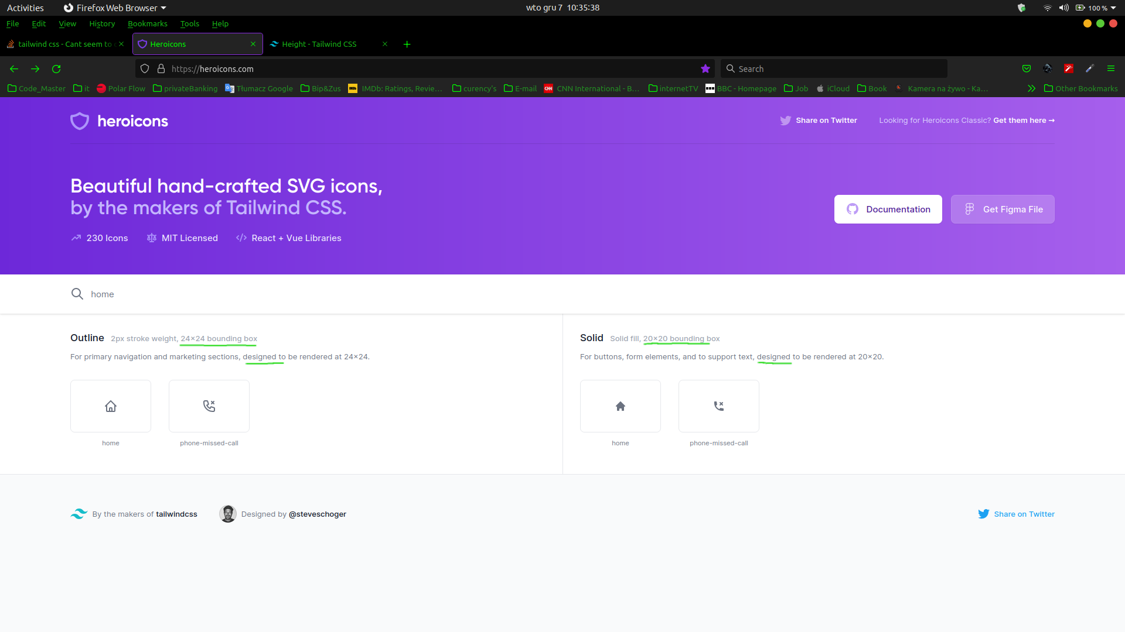Click the heroicons shield logo
Viewport: 1125px width, 632px height.
coord(80,121)
